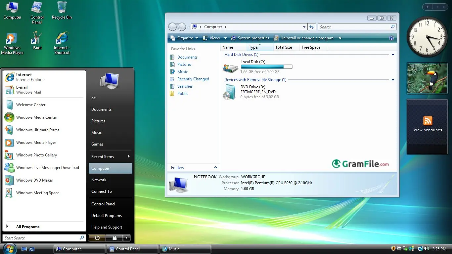This screenshot has height=254, width=452.
Task: Open Windows Photo Gallery
Action: (36, 155)
